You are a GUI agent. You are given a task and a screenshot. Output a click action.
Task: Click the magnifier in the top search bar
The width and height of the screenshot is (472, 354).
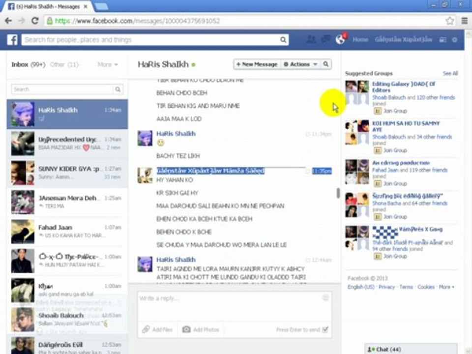[283, 40]
